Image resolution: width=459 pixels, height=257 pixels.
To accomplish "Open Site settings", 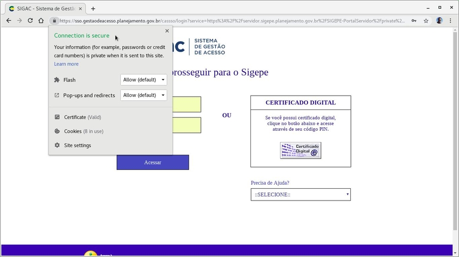I will [x=77, y=146].
